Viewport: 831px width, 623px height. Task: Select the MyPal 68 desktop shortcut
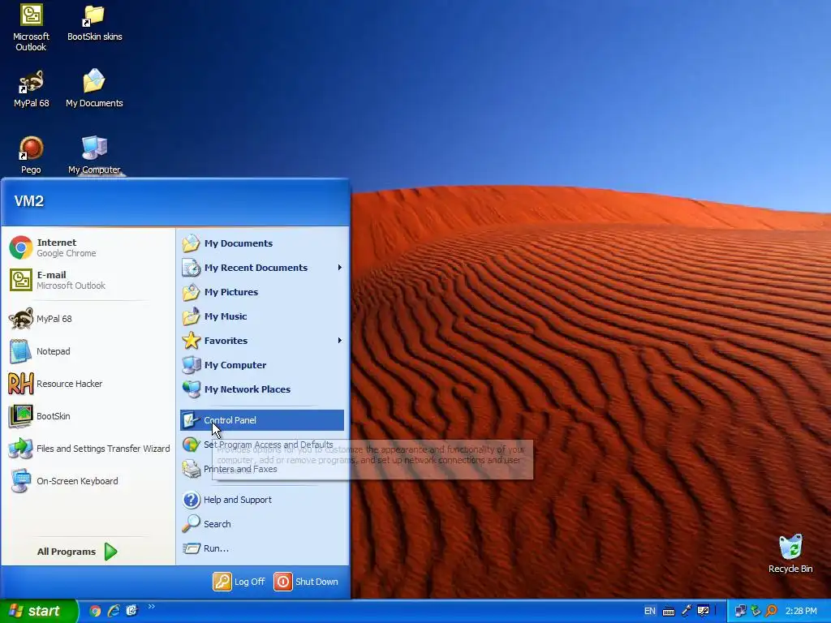point(31,89)
